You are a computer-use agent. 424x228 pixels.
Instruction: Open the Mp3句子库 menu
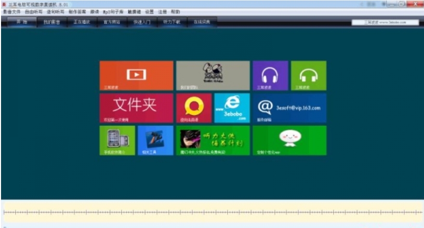coord(113,12)
